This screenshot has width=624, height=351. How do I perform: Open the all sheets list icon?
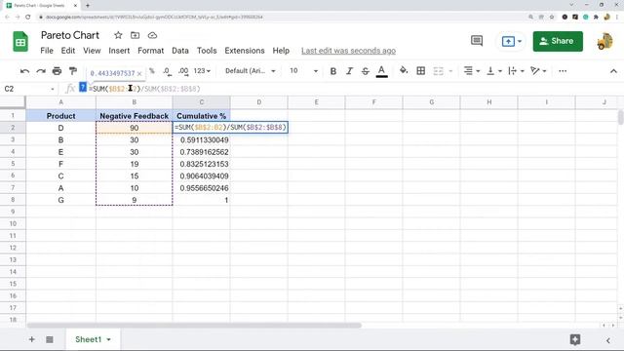[x=50, y=339]
